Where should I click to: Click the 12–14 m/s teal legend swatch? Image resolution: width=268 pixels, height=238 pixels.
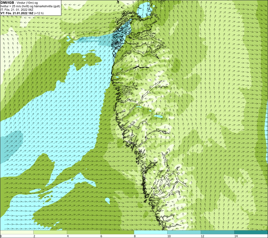(218, 232)
